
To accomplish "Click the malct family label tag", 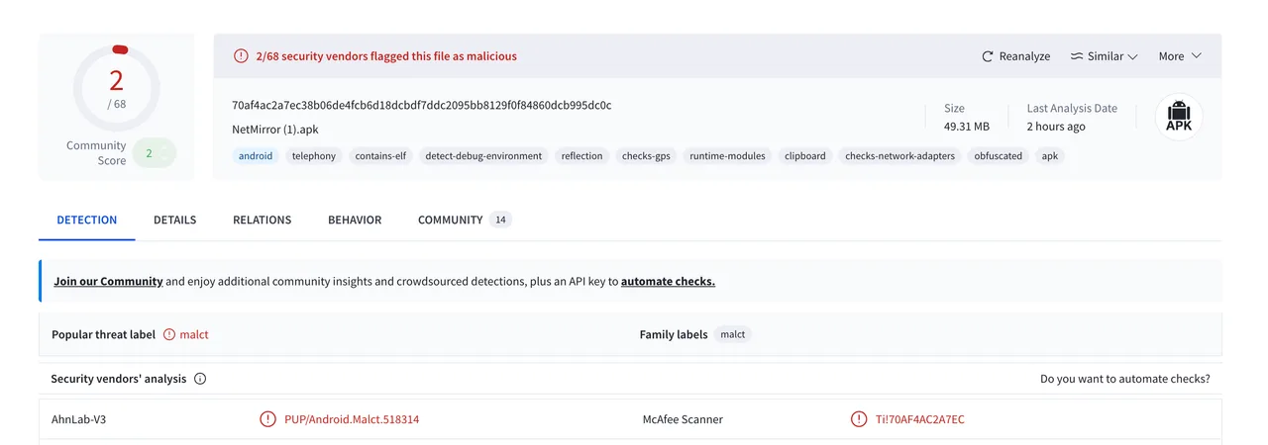I will pyautogui.click(x=733, y=334).
